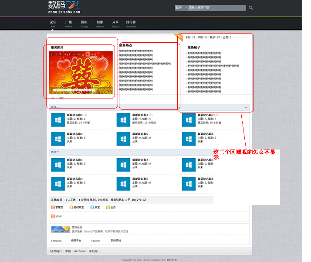Open 新版块名称5 forum icon in 版块一

pos(123,139)
